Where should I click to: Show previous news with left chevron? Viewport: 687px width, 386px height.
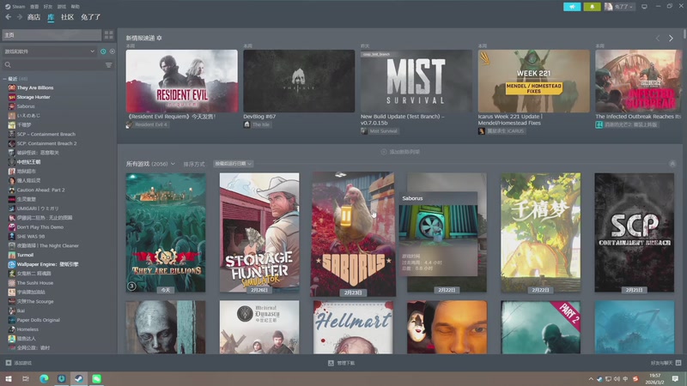click(x=658, y=39)
